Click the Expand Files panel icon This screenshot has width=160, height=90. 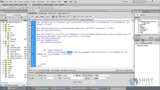26,17
